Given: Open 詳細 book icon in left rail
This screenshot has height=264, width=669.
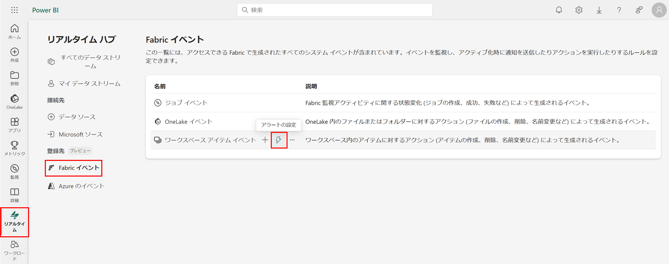Looking at the screenshot, I should pos(14,195).
